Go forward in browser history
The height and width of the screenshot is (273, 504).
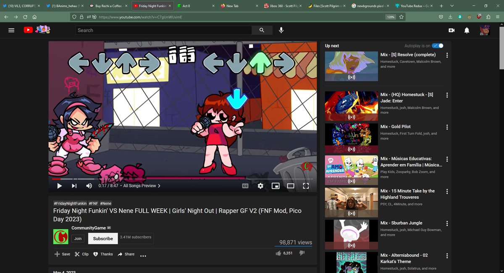[x=16, y=17]
